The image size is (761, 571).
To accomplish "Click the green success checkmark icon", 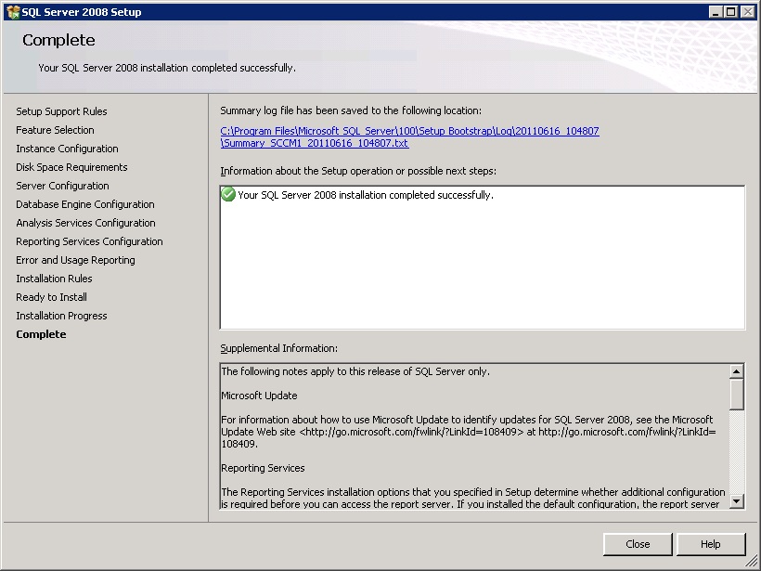I will (x=227, y=194).
